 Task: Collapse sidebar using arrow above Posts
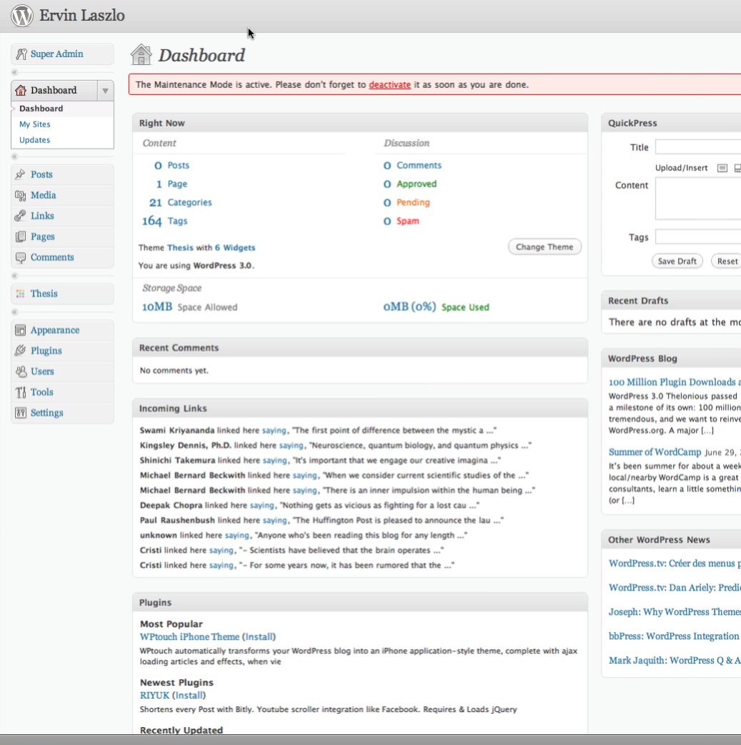pyautogui.click(x=14, y=156)
